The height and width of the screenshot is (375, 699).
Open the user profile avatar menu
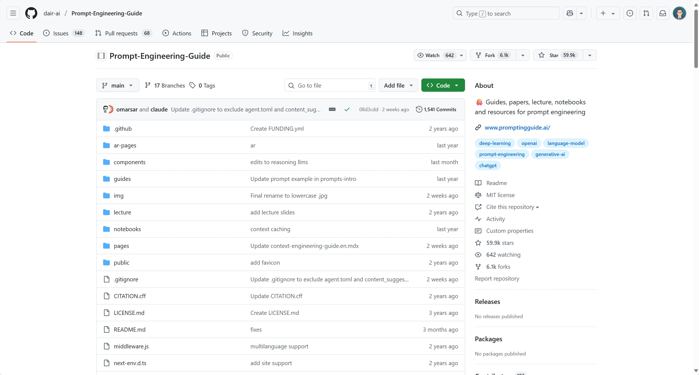679,13
